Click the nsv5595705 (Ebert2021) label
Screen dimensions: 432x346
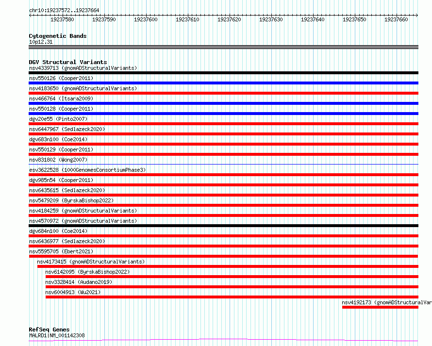coord(61,251)
